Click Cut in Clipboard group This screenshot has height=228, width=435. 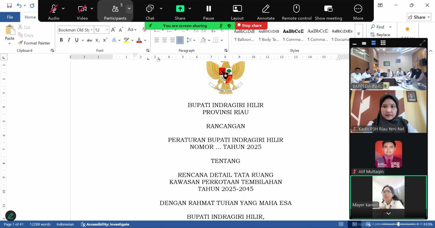point(24,27)
